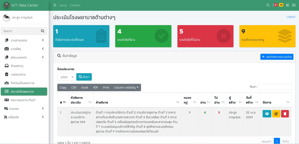Viewport: 299px width, 144px height.
Task: Click the red failed-items summary card
Action: (205, 36)
